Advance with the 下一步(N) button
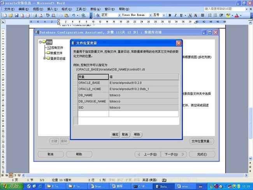This screenshot has height=190, width=253. pos(174,154)
